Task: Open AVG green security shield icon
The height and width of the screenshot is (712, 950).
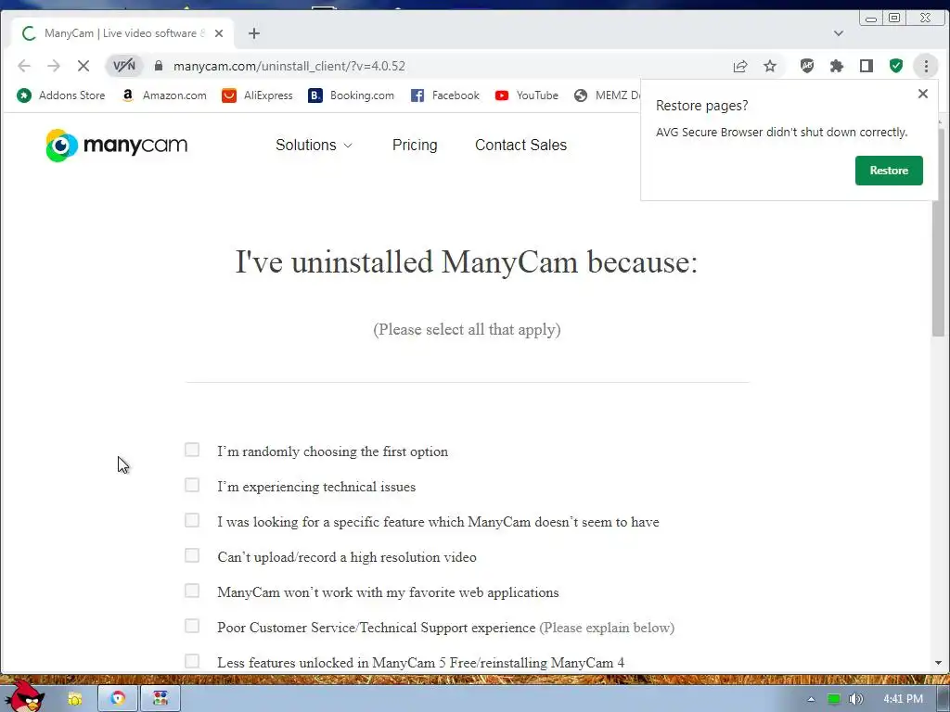Action: (896, 66)
